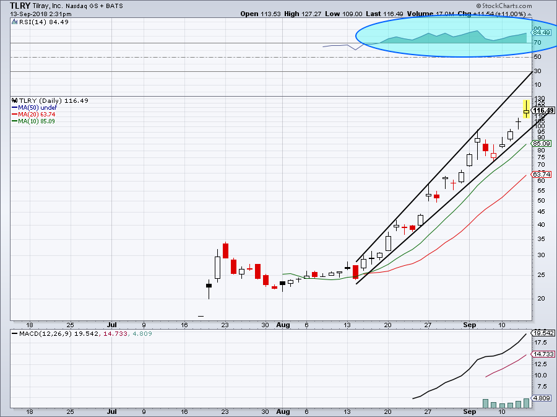This screenshot has width=557, height=417.
Task: Click the Last 116.49 header value
Action: pos(384,14)
